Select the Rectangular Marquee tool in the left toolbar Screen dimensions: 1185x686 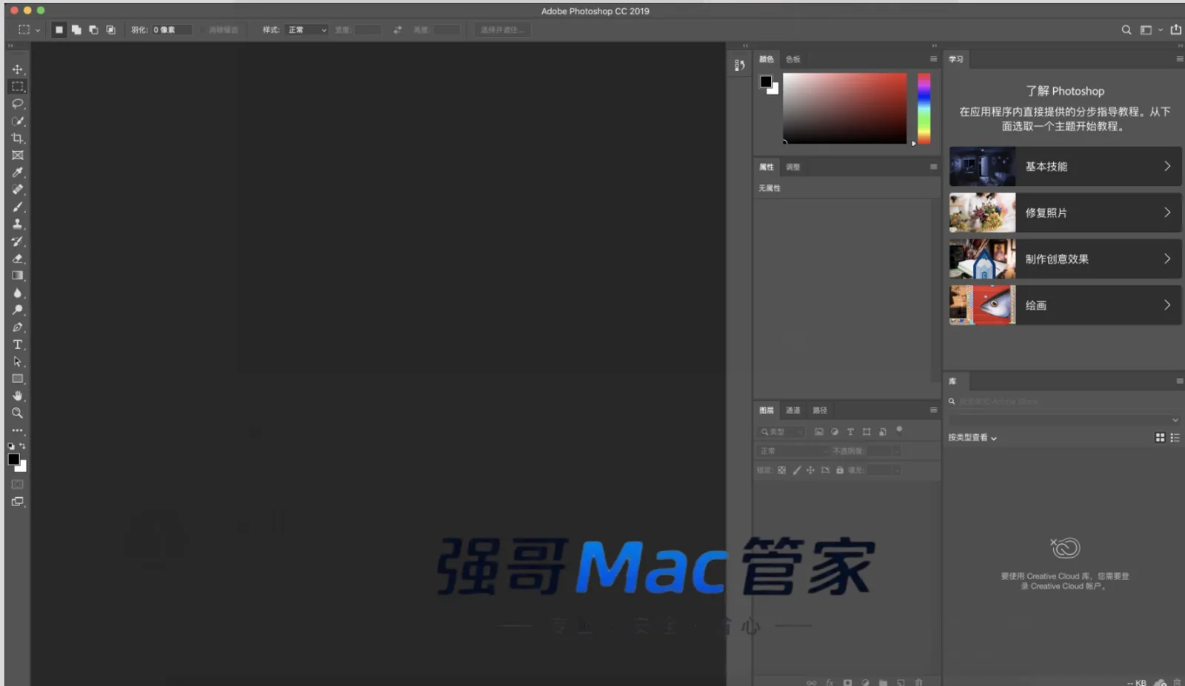[18, 87]
